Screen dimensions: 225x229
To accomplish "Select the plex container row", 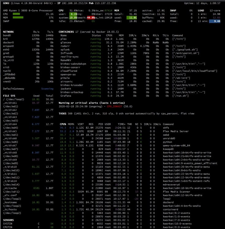I will (123, 39).
